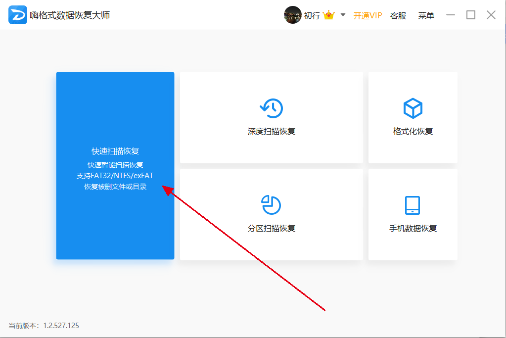Click the 手机数据恢复 label
506x338 pixels.
coord(413,228)
